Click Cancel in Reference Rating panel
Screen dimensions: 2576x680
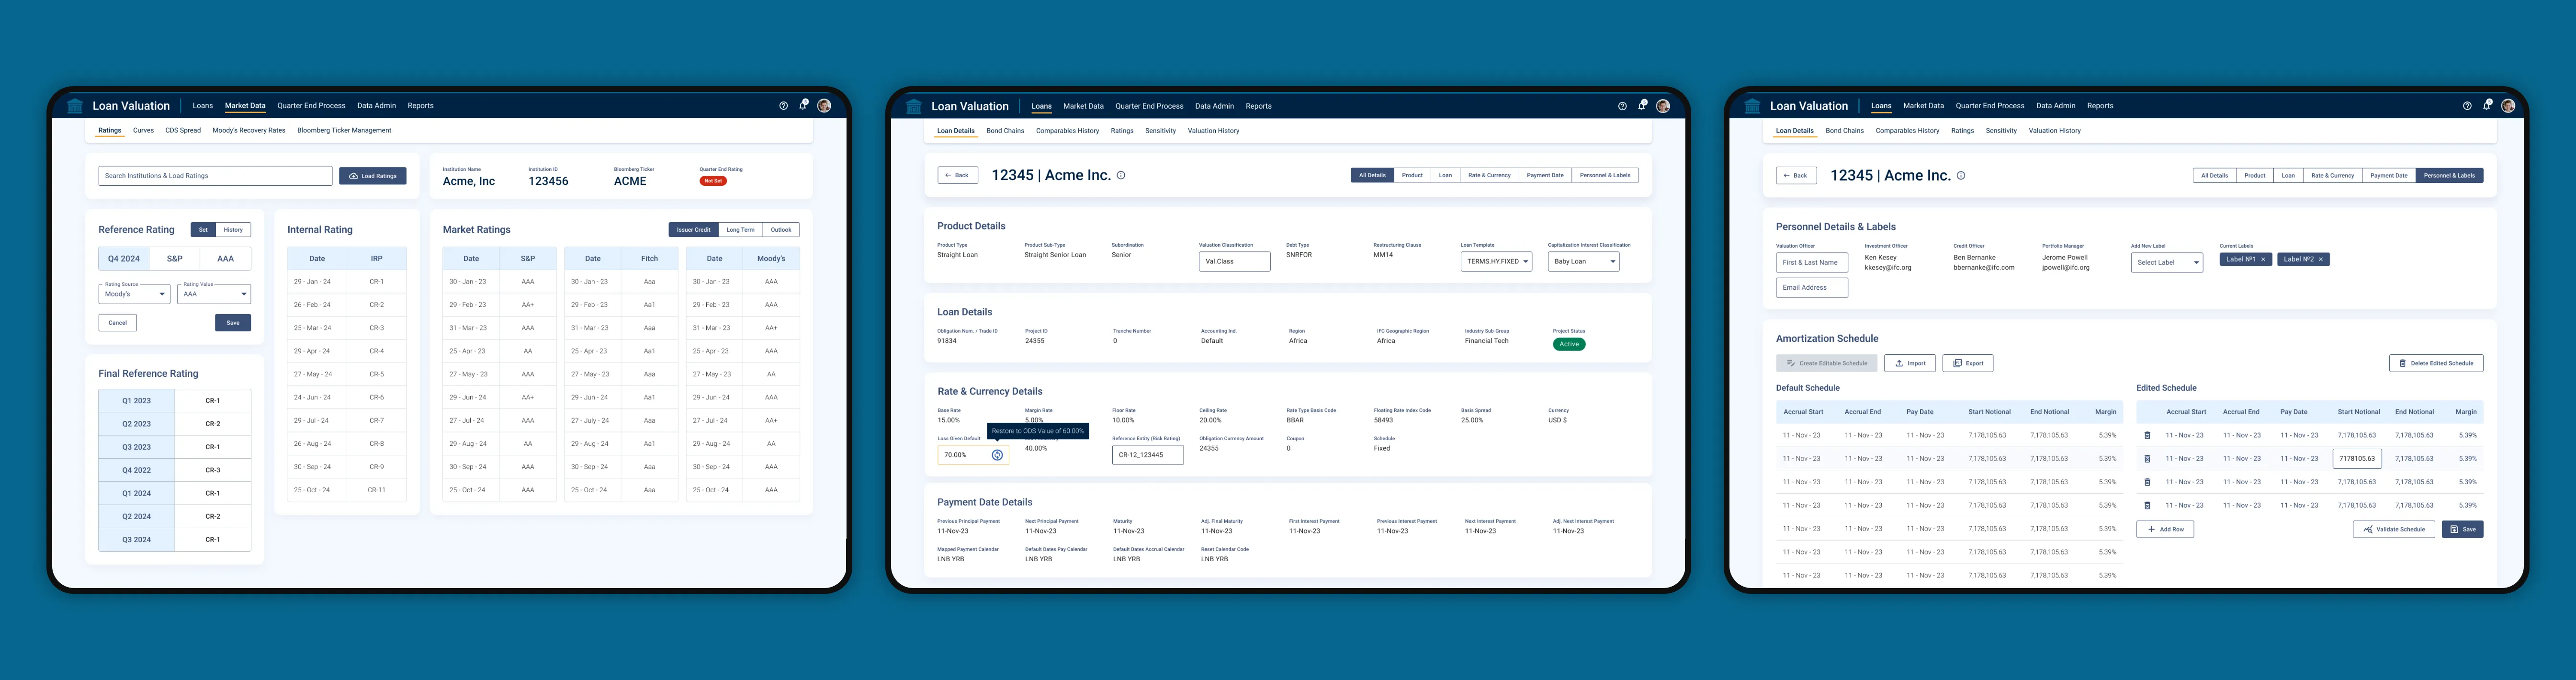117,323
